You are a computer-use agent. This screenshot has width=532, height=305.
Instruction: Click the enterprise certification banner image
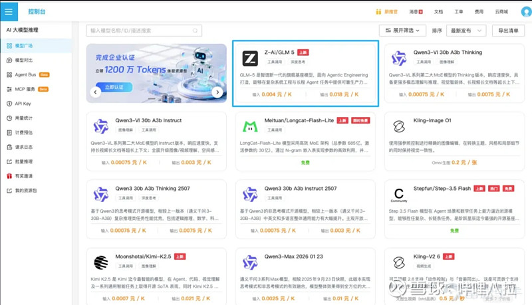coord(156,73)
